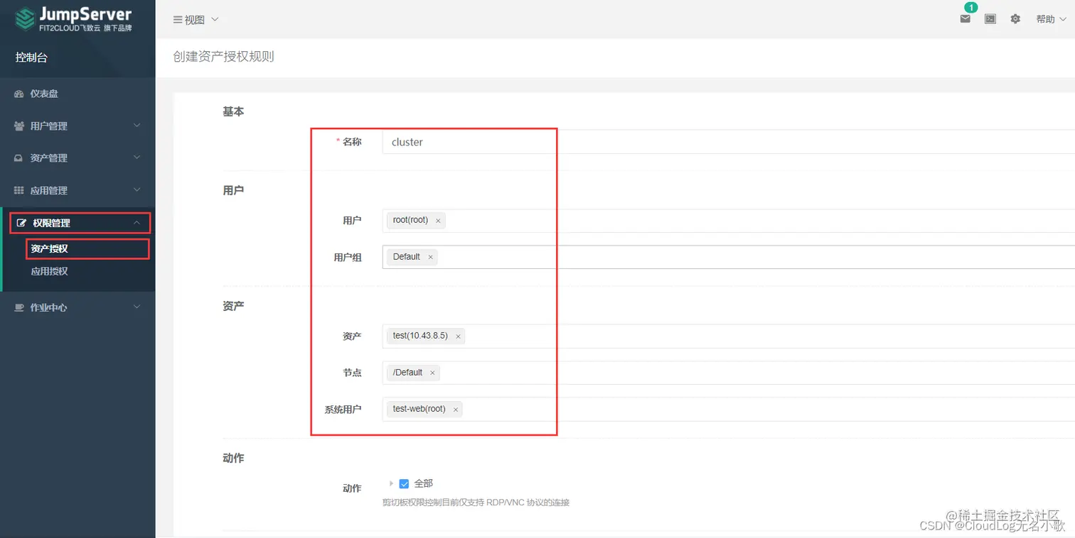Open the mail notifications envelope icon
The image size is (1075, 538).
tap(966, 19)
